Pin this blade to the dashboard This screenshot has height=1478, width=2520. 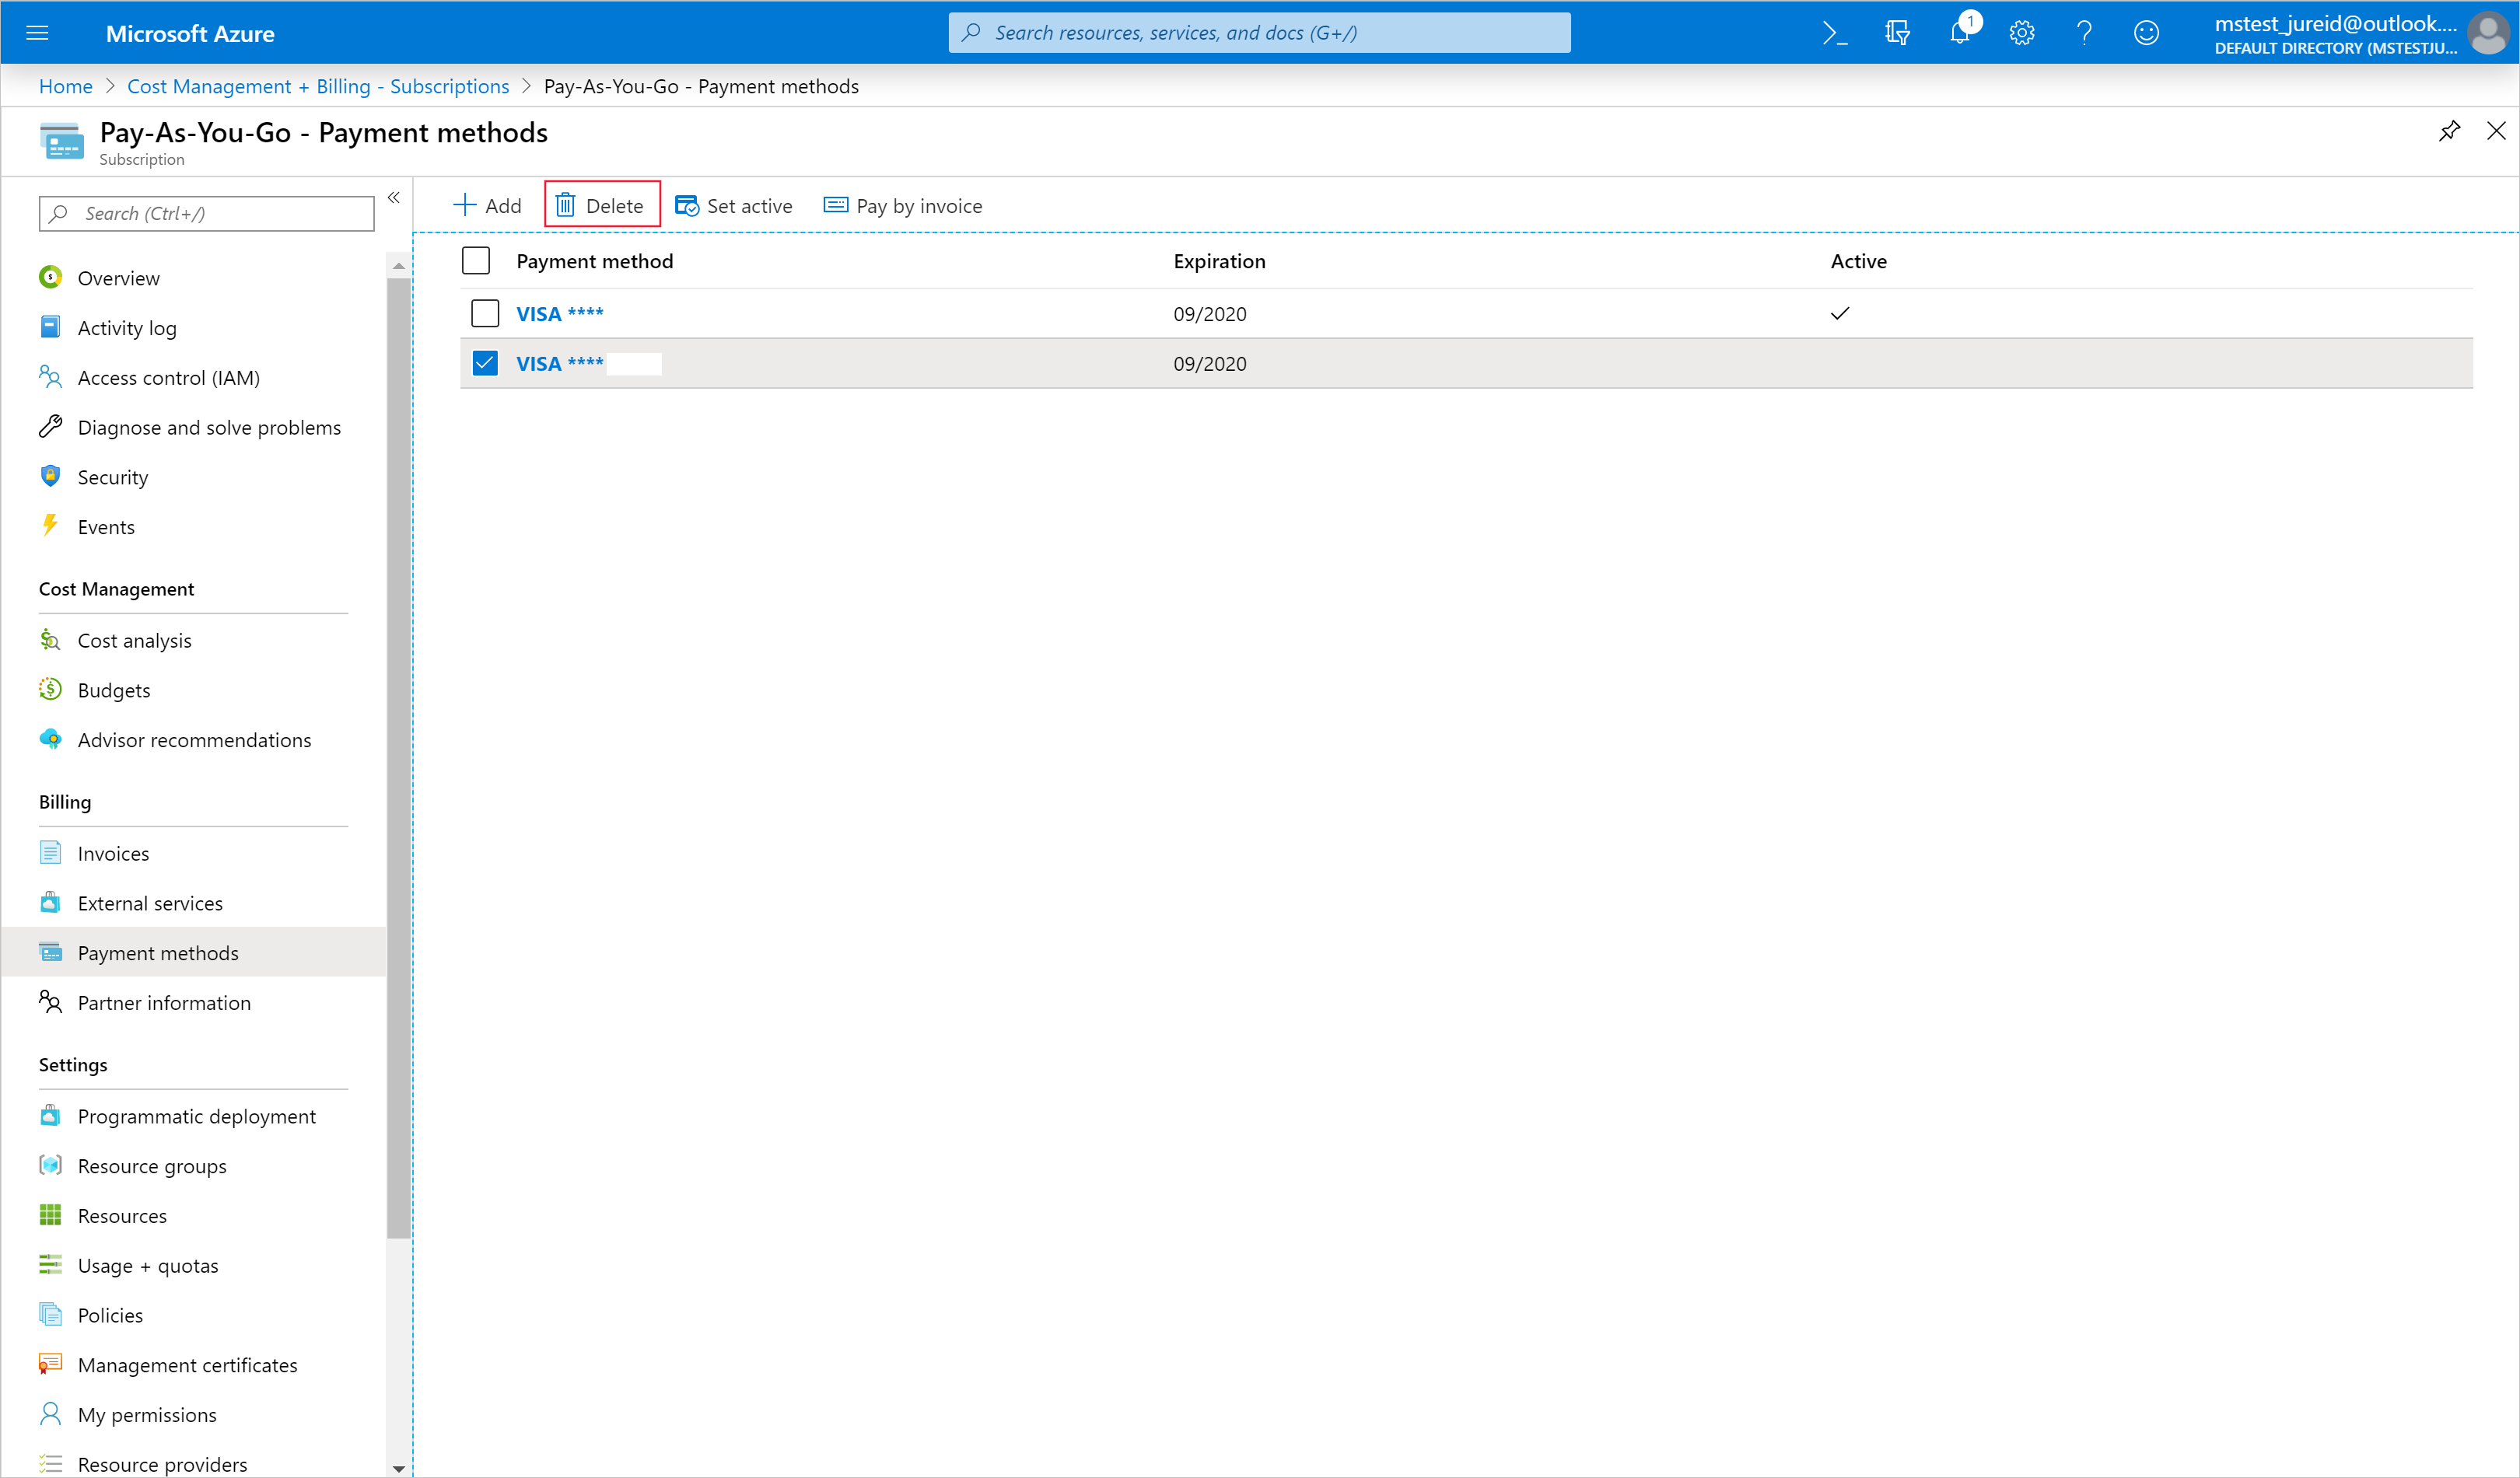(2449, 131)
